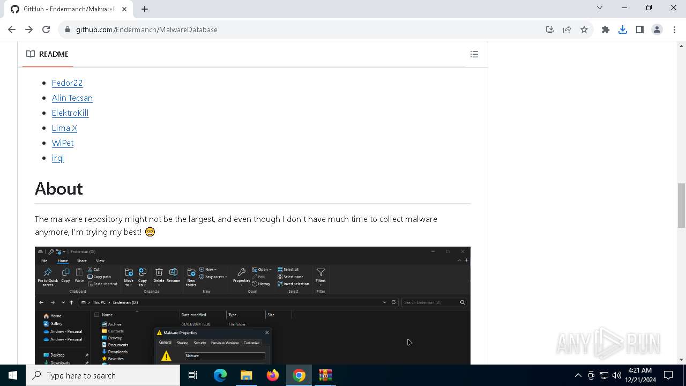The width and height of the screenshot is (686, 386).
Task: Launch Microsoft Edge from taskbar
Action: point(220,375)
